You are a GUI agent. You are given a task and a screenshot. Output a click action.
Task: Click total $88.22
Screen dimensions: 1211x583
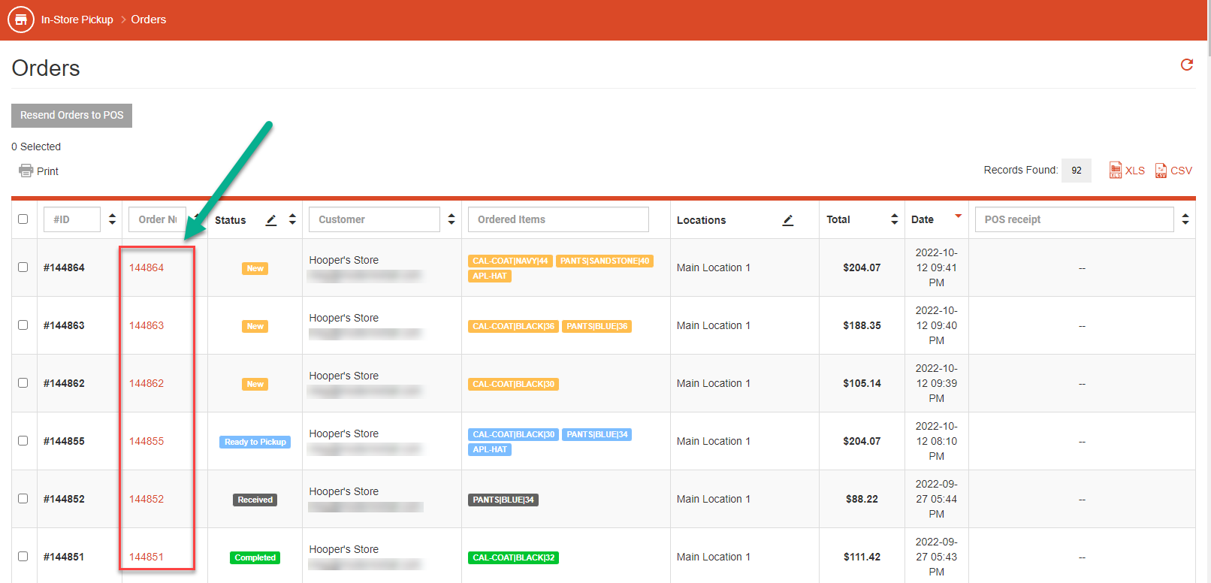862,499
